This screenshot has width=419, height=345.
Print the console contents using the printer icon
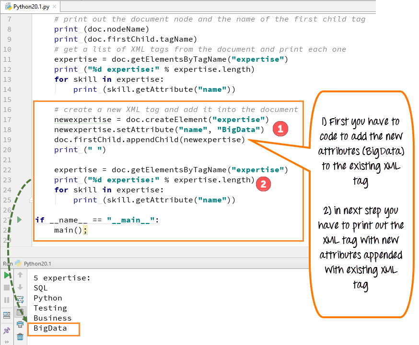[x=20, y=324]
